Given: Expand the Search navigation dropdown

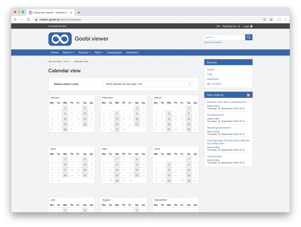Looking at the screenshot, I should 68,52.
